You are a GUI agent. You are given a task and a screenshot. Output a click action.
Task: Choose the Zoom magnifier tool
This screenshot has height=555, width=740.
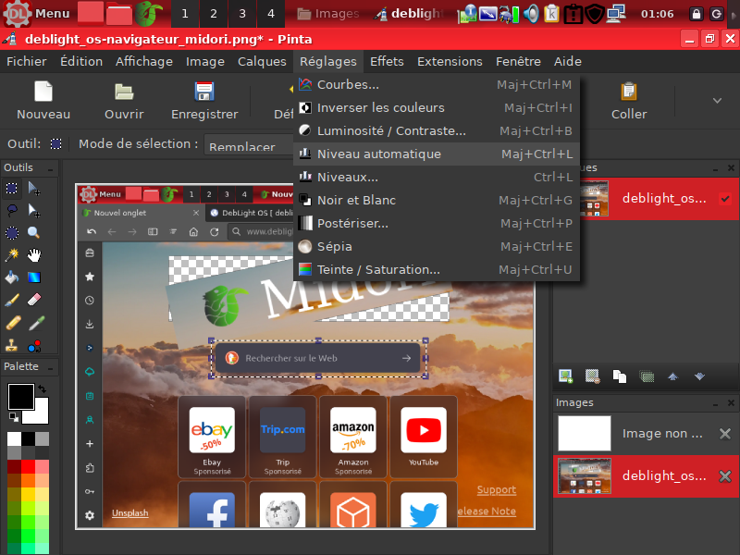point(35,232)
